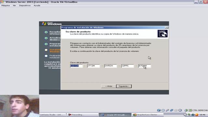Image resolution: width=208 pixels, height=117 pixels.
Task: Click the Instalando Windows step indicator
Action: tap(46, 50)
